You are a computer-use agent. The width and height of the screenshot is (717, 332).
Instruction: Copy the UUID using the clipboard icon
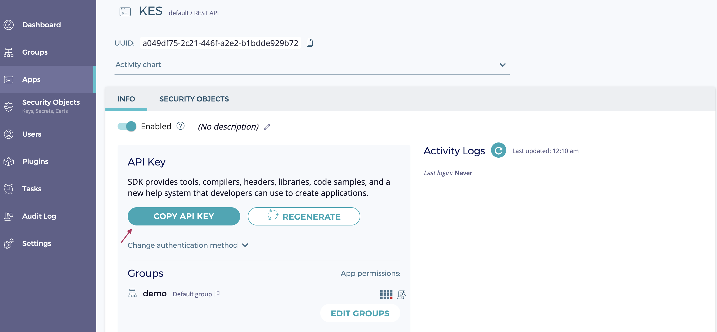pyautogui.click(x=310, y=43)
